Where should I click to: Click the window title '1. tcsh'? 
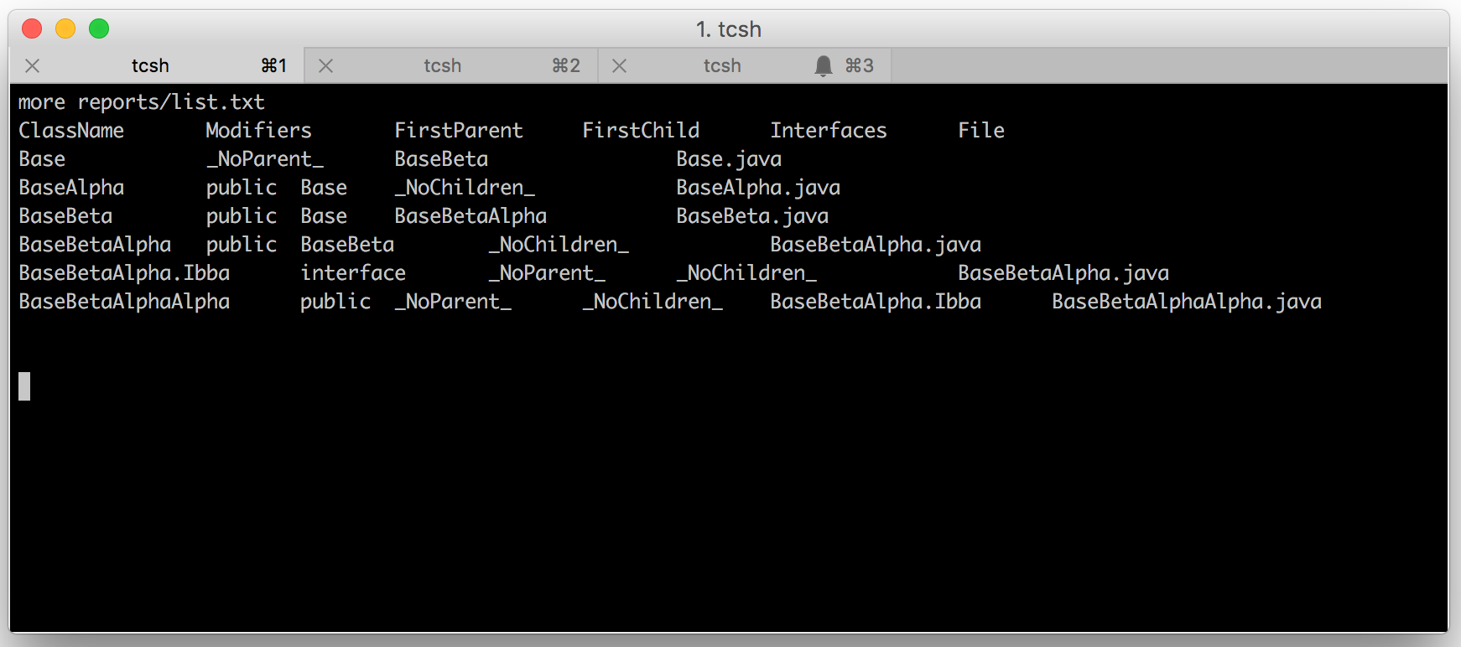pos(729,29)
